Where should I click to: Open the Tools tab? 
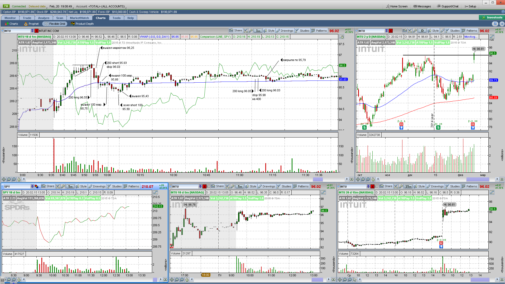click(116, 18)
